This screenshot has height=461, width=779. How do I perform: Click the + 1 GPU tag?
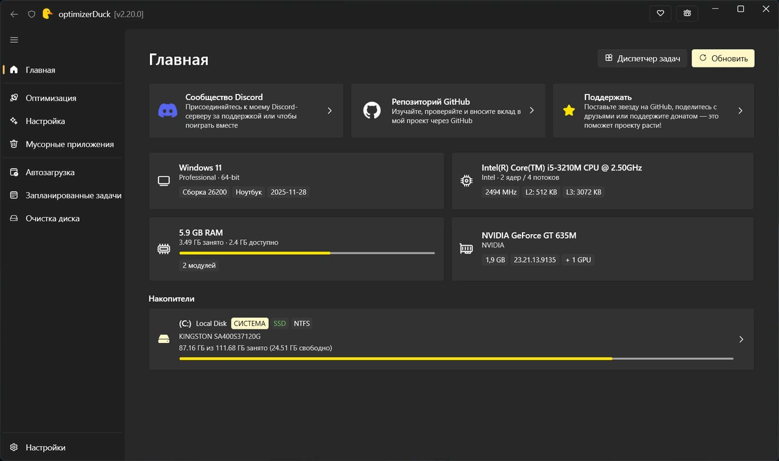point(578,259)
